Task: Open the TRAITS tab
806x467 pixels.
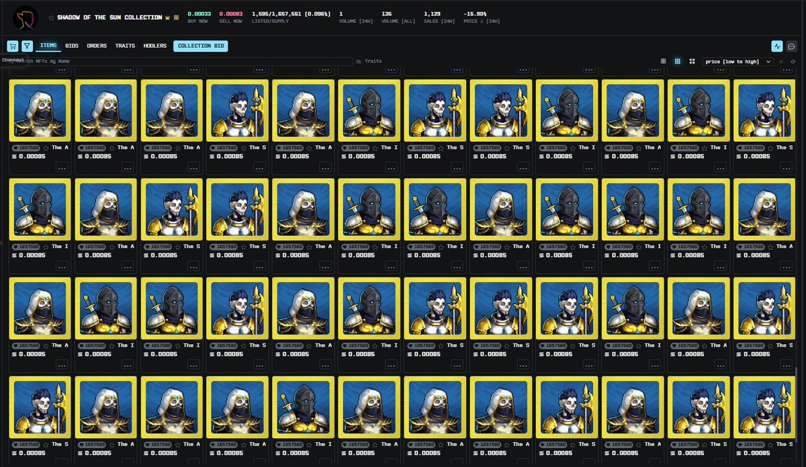Action: click(x=125, y=46)
